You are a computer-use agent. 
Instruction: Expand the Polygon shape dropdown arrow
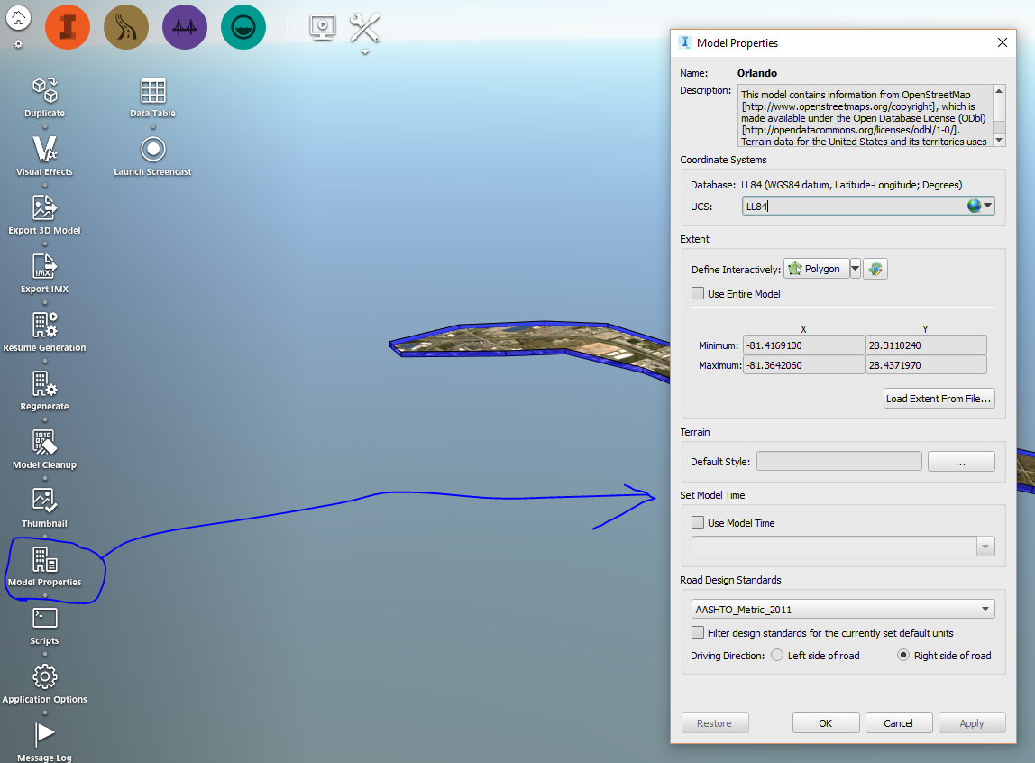coord(856,269)
